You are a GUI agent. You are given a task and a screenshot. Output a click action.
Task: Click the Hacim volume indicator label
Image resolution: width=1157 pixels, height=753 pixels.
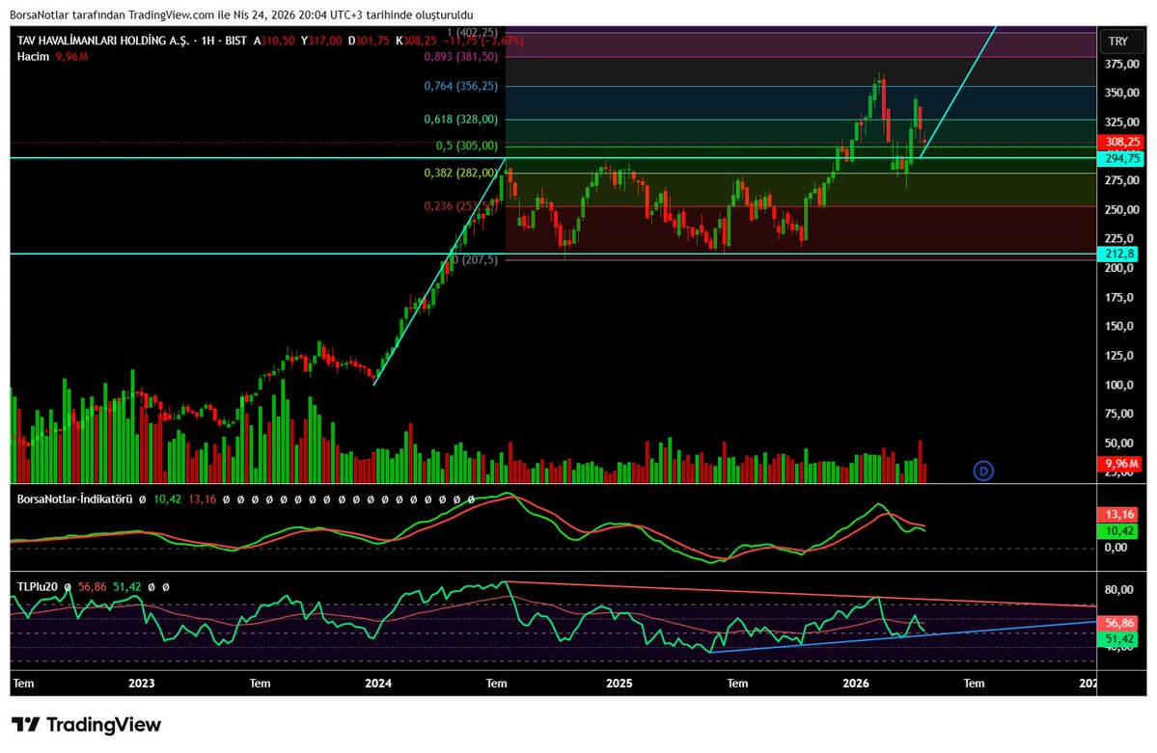pos(33,57)
